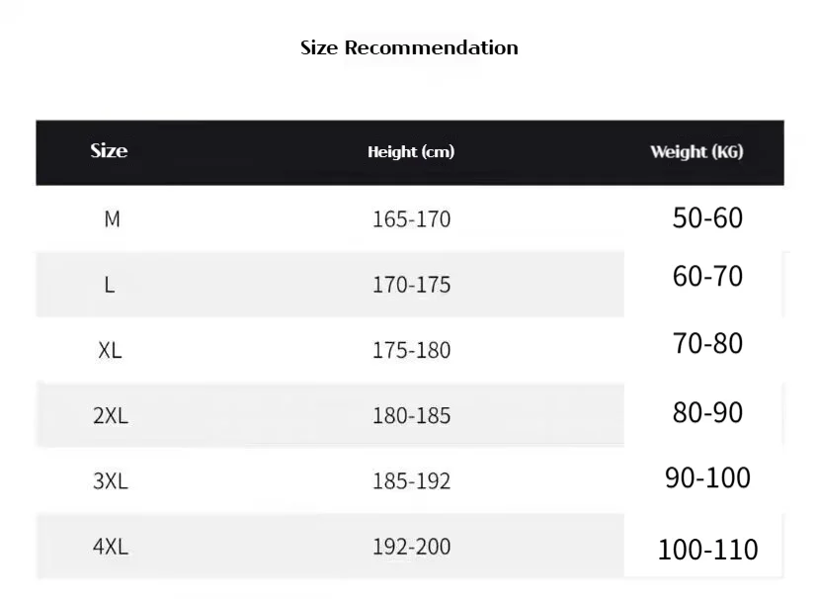Click the L size cell
Screen dimensions: 818x599
click(x=109, y=286)
